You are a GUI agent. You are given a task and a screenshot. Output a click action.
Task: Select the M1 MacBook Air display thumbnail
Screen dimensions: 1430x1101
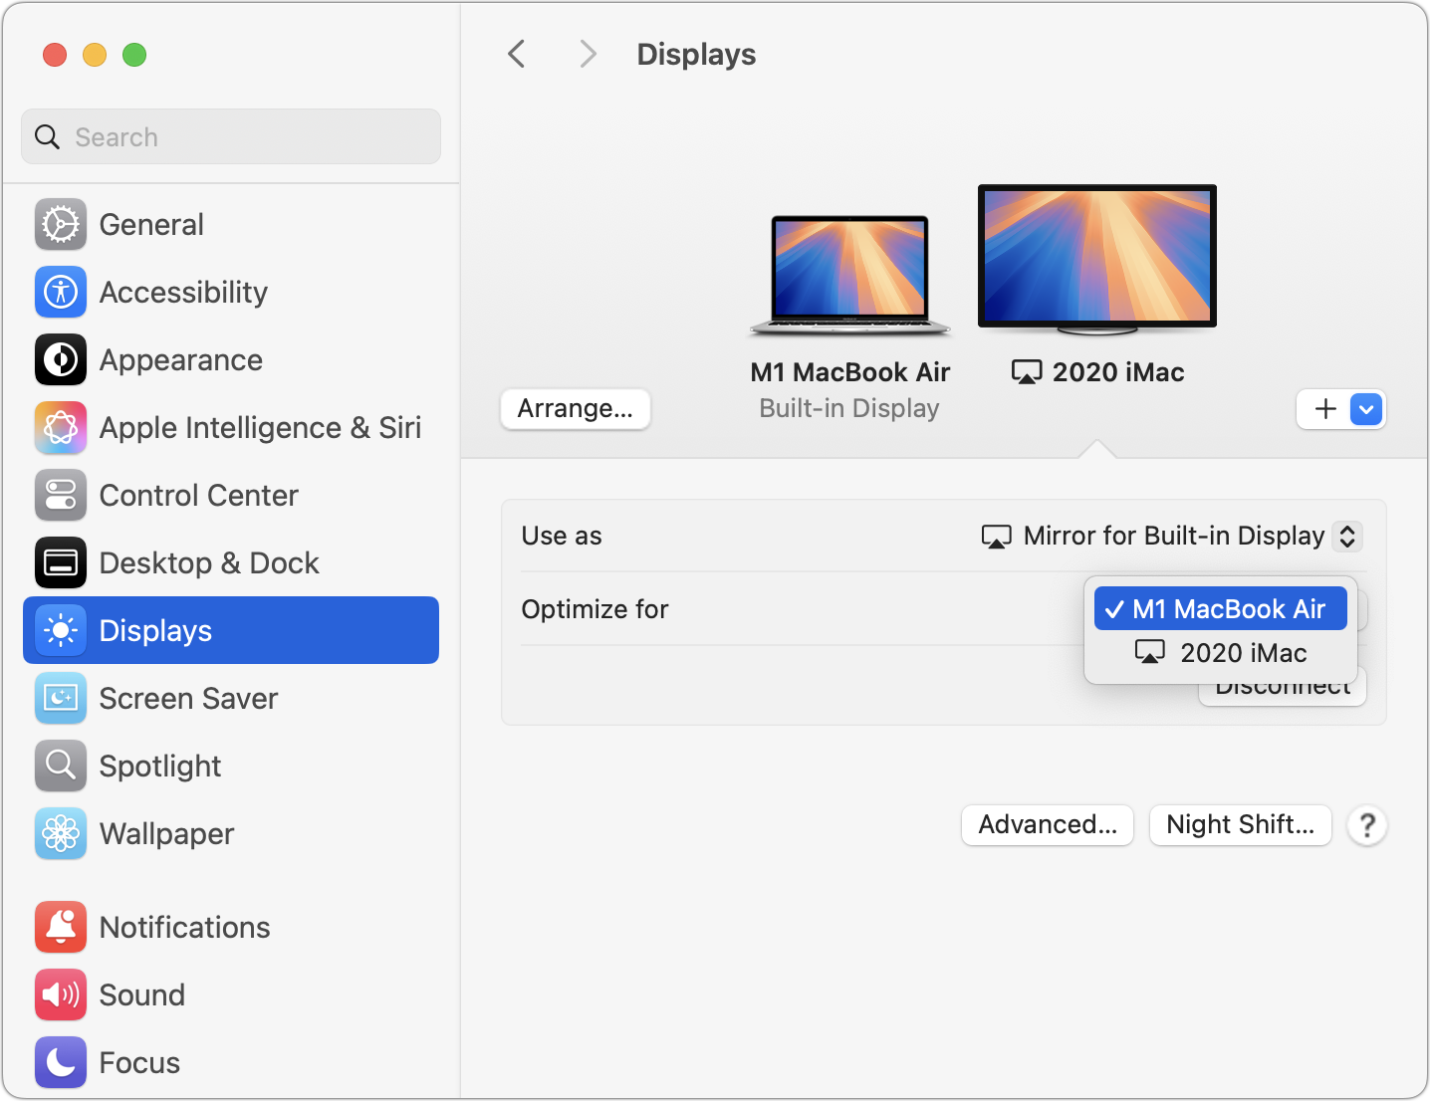[850, 275]
